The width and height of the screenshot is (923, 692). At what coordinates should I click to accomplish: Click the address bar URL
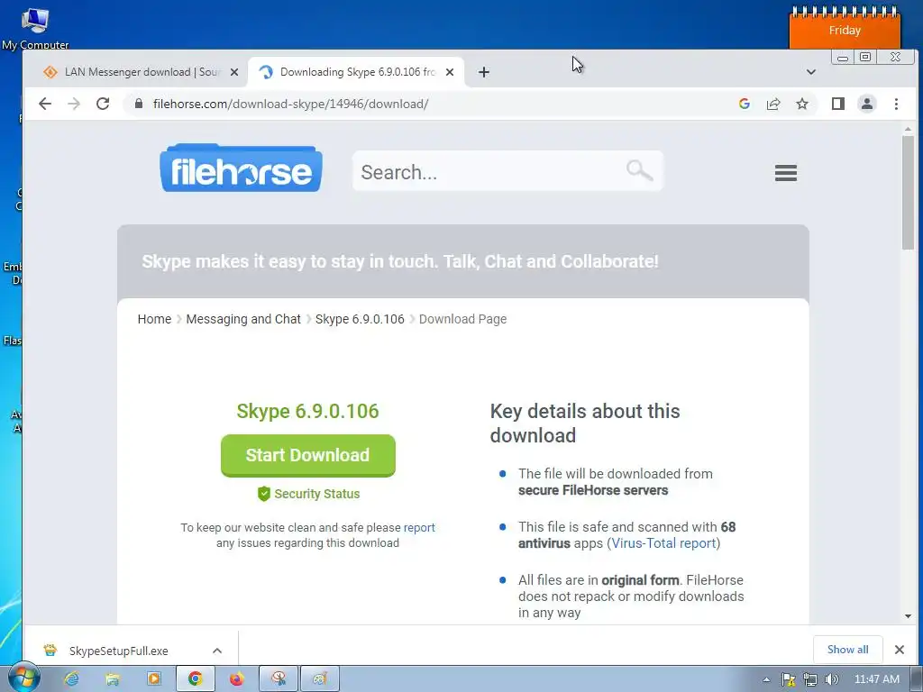[291, 105]
